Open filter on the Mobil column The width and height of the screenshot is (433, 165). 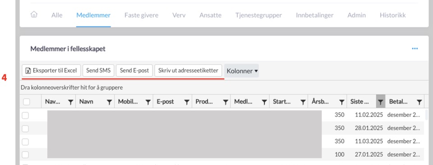[148, 102]
